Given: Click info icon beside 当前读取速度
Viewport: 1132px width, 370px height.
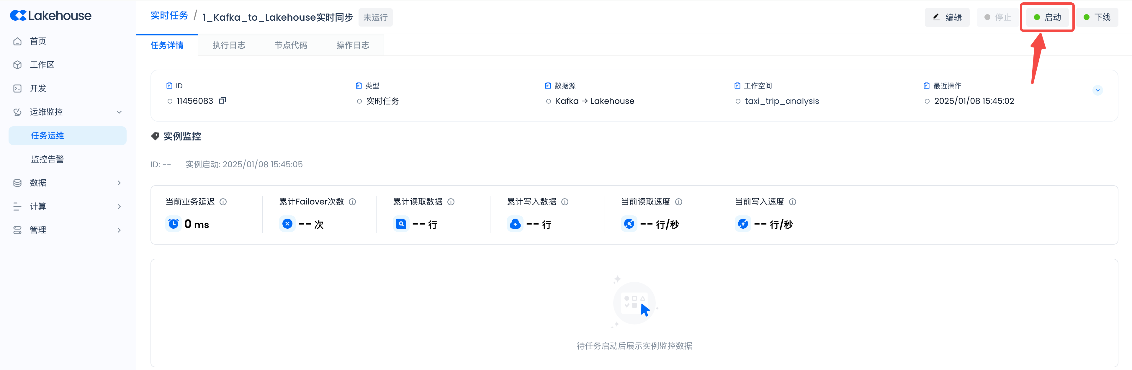Looking at the screenshot, I should (x=678, y=202).
